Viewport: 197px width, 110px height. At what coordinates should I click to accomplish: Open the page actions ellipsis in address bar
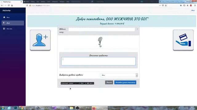[160, 5]
